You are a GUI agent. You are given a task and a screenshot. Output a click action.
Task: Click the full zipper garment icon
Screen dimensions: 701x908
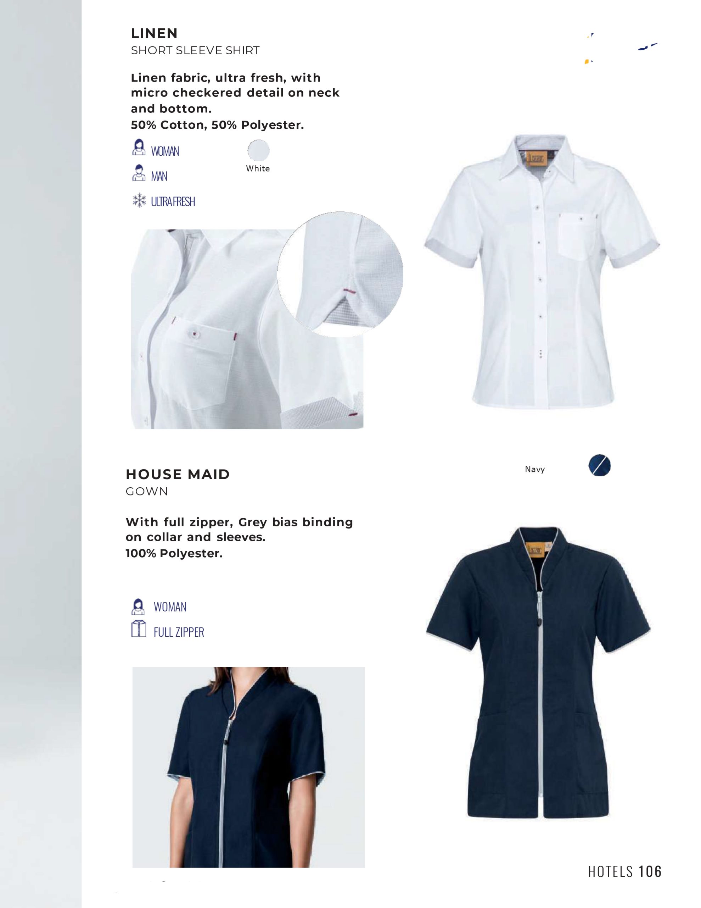click(x=138, y=629)
